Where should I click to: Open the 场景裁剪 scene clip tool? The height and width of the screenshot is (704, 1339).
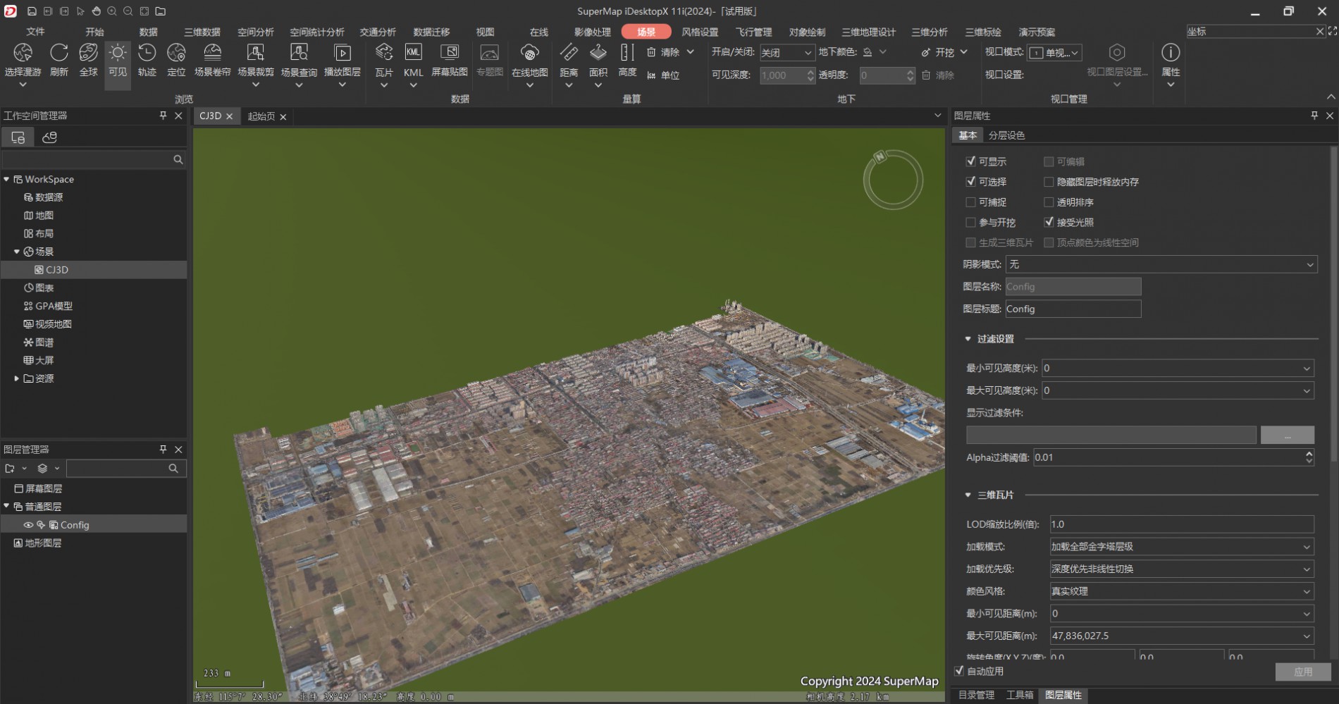256,66
